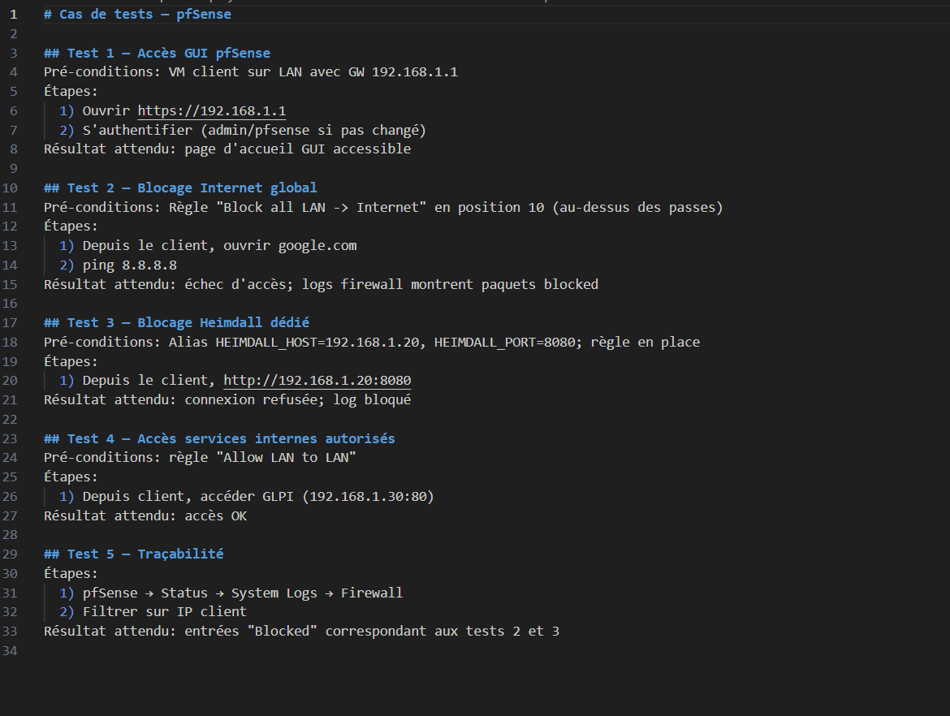The width and height of the screenshot is (950, 716).
Task: Click empty line number 34 in the gutter
Action: tap(13, 651)
